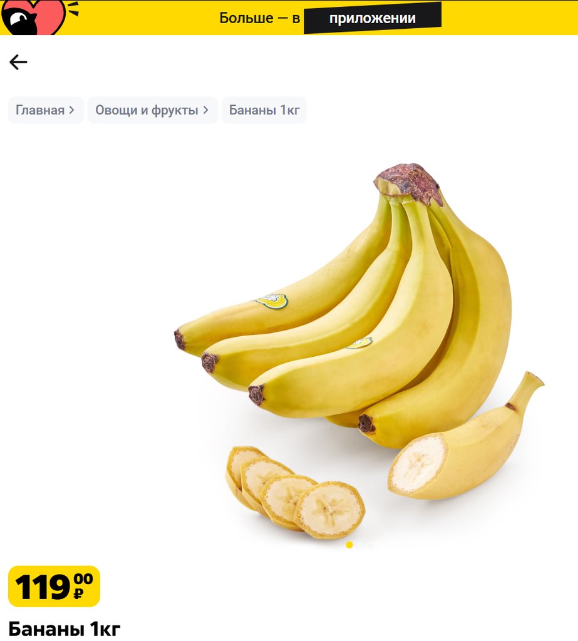
Task: Open the Овощи и фрукты breadcrumb
Action: 147,110
